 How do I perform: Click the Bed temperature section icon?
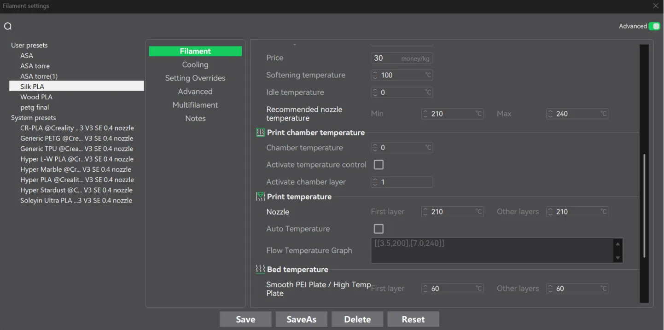tap(260, 269)
